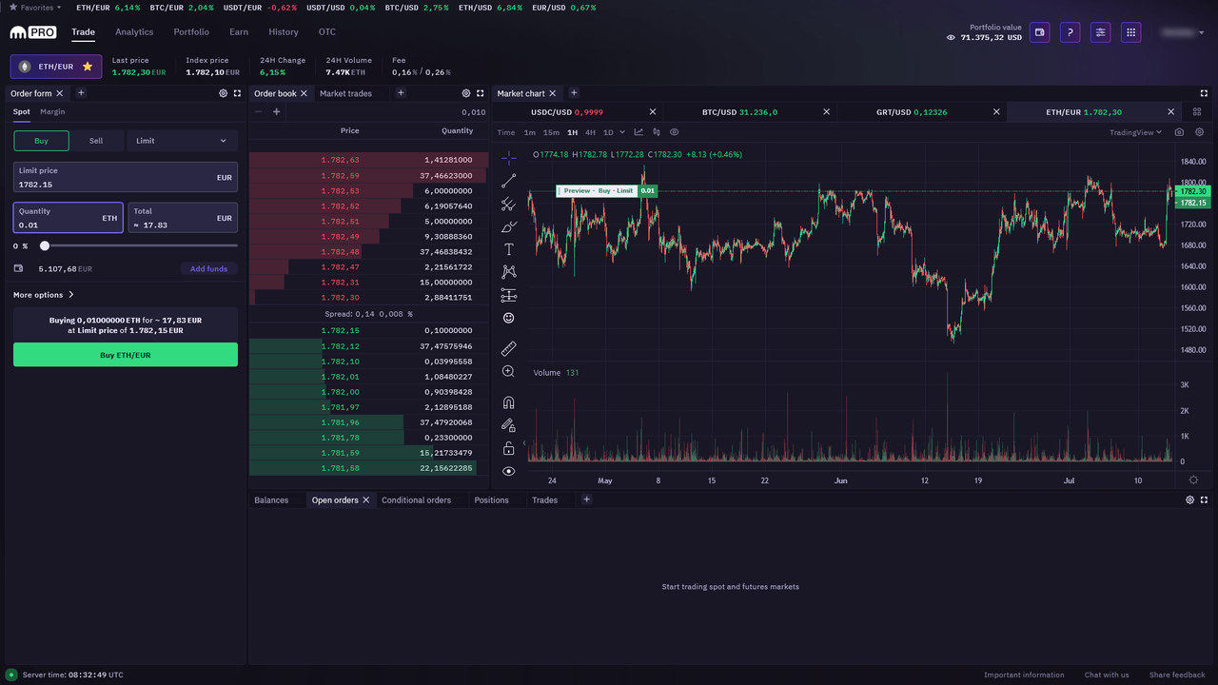The image size is (1218, 685).
Task: Select the trend line drawing tool
Action: (x=508, y=181)
